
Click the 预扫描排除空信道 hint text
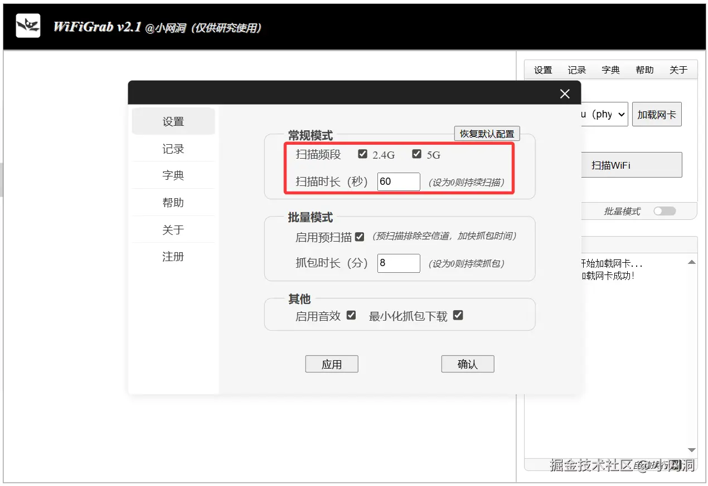point(444,236)
